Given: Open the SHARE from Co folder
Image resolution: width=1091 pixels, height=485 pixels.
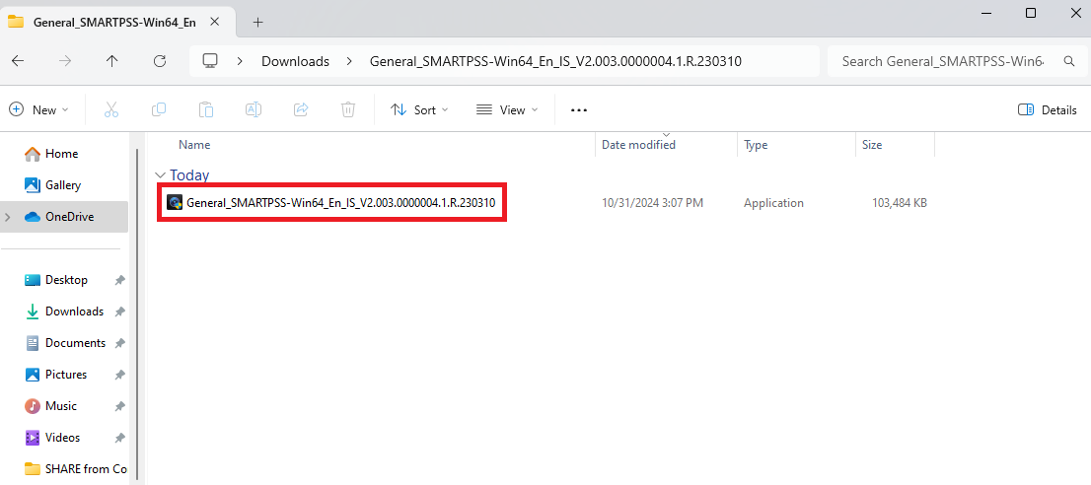Looking at the screenshot, I should tap(77, 469).
